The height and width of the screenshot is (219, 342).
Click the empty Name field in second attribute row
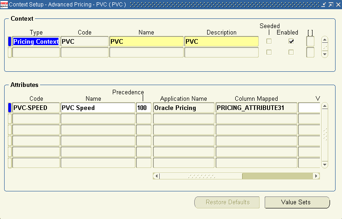click(98, 119)
